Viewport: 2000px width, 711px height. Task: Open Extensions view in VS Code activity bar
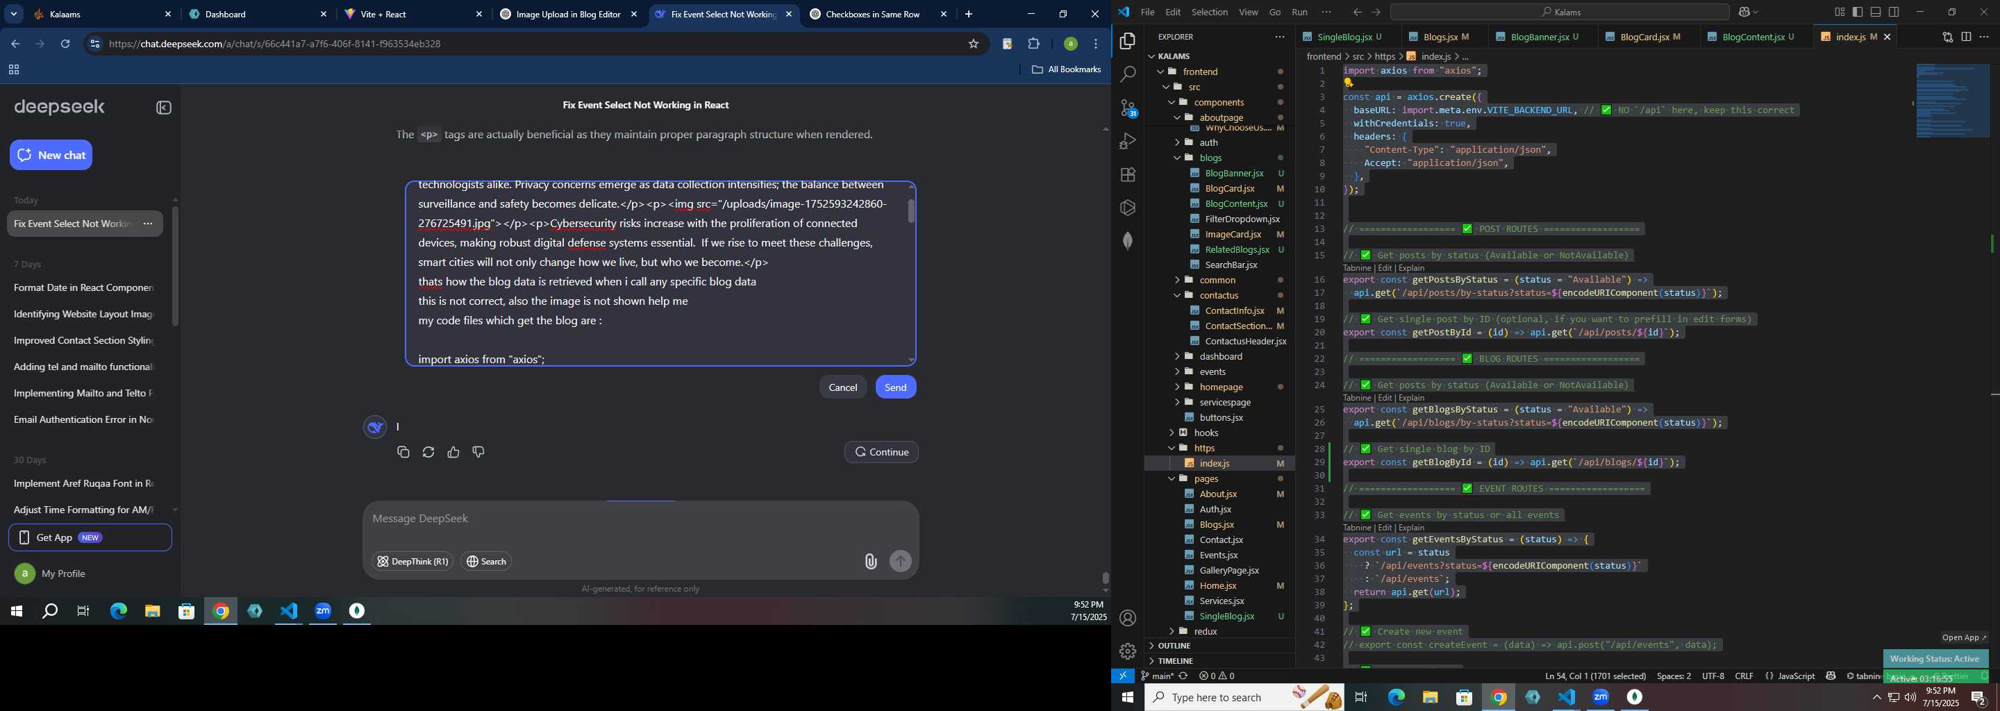[x=1127, y=175]
